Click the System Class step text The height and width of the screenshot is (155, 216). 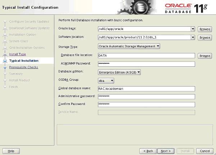[x=19, y=41]
